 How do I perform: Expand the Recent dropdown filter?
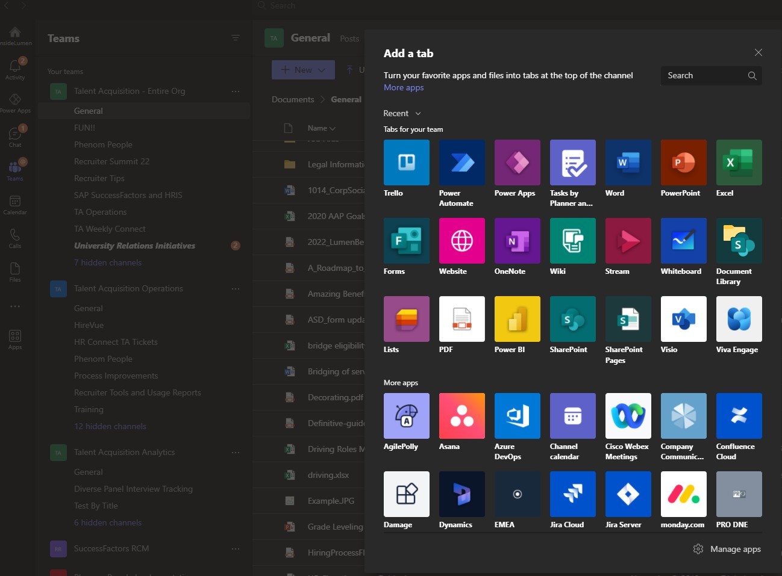click(402, 113)
